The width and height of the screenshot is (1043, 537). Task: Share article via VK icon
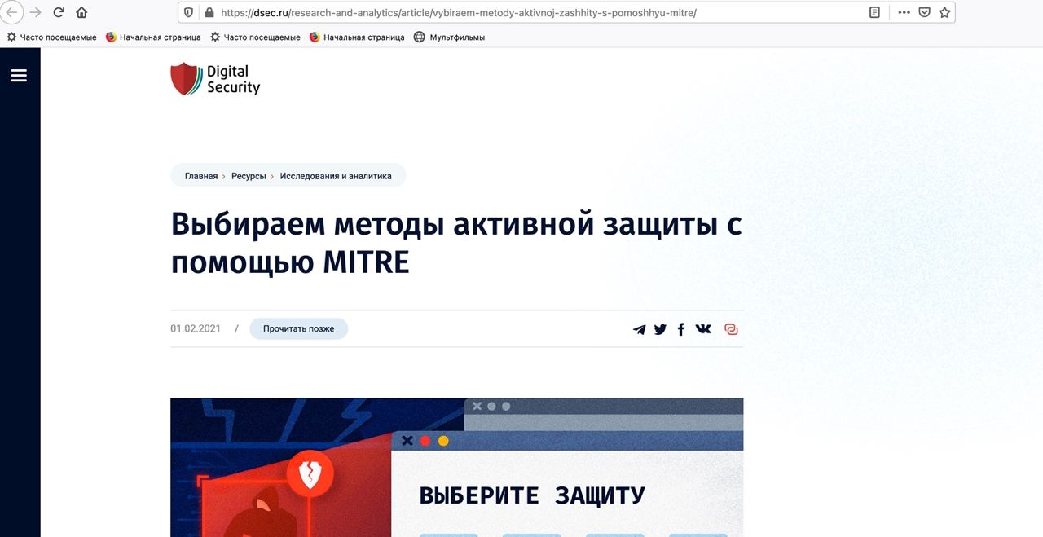click(703, 328)
